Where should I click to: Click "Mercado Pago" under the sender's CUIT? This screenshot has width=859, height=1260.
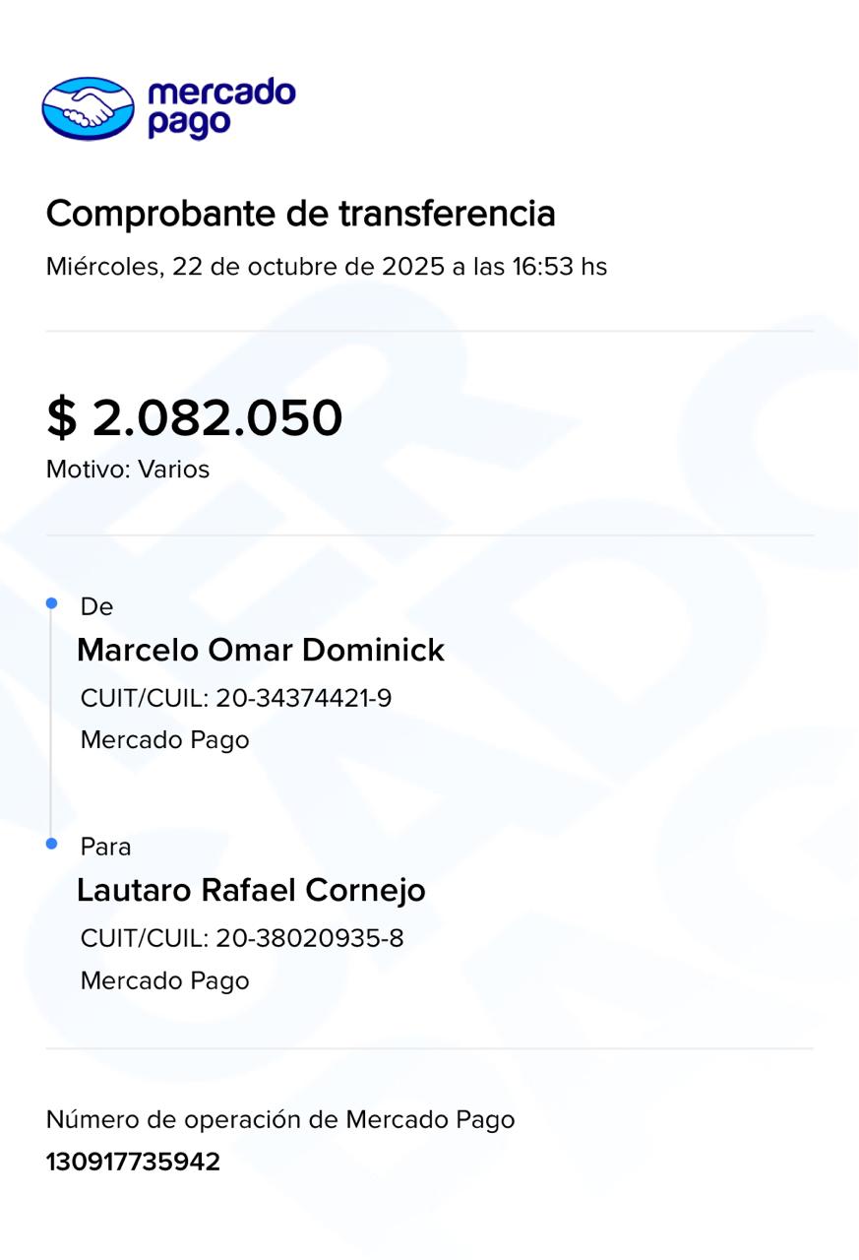coord(164,739)
